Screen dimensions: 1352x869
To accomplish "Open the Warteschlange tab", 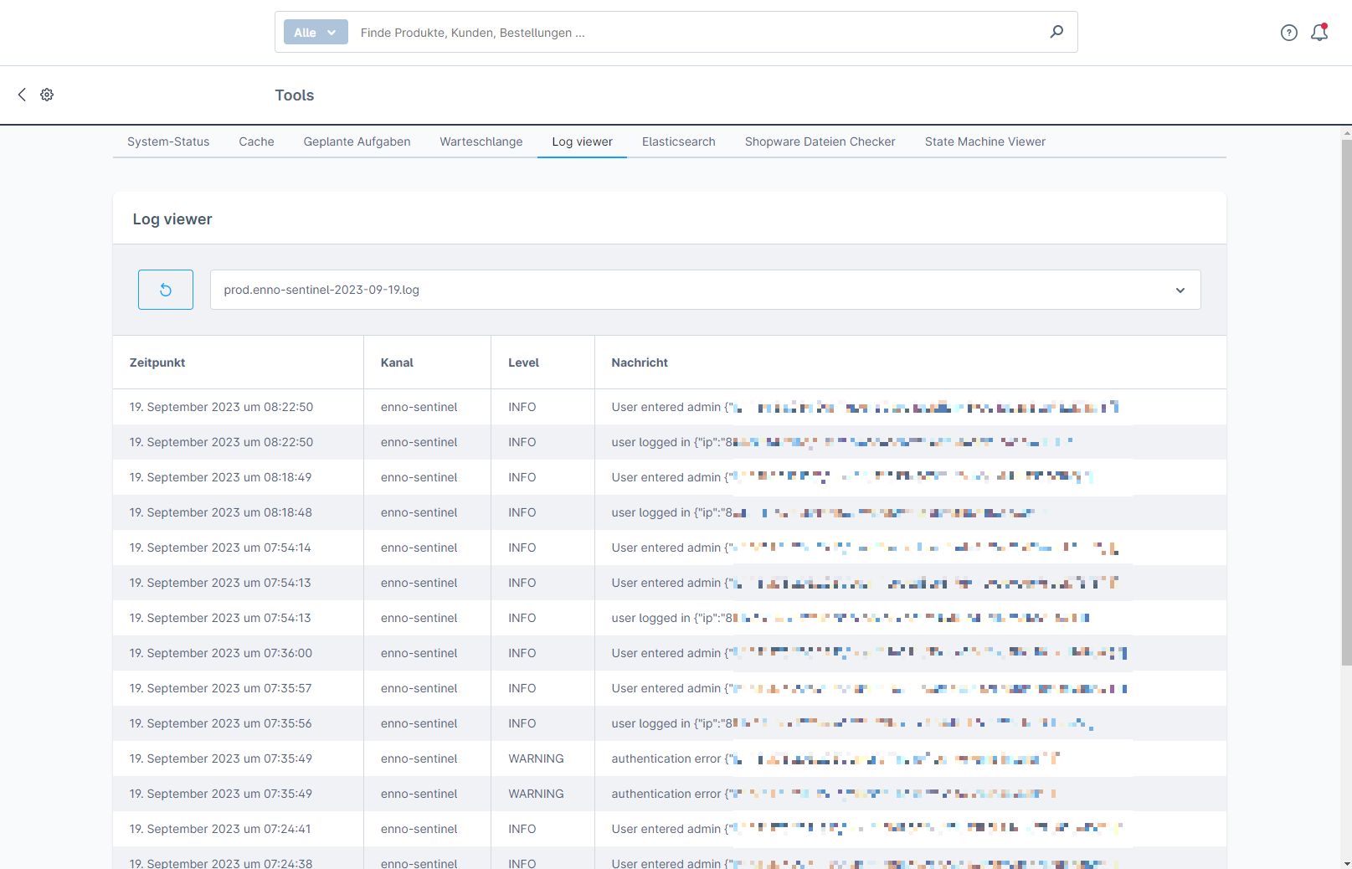I will [481, 141].
